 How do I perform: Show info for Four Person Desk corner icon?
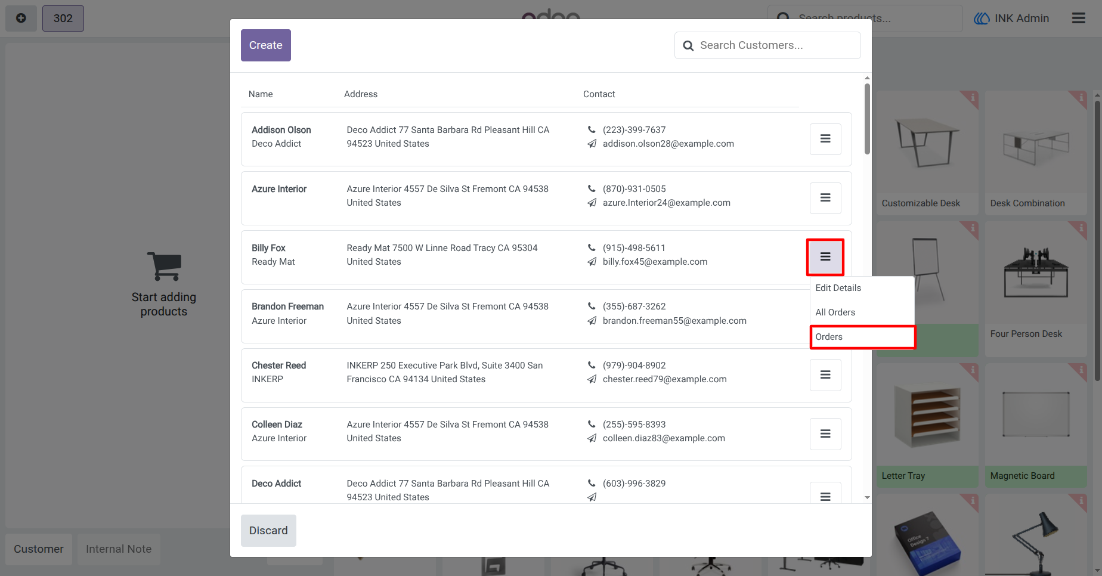[x=1080, y=228]
